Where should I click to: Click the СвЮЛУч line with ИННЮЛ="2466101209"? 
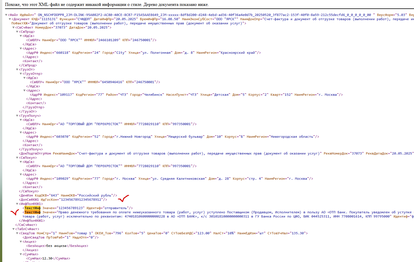(x=91, y=40)
